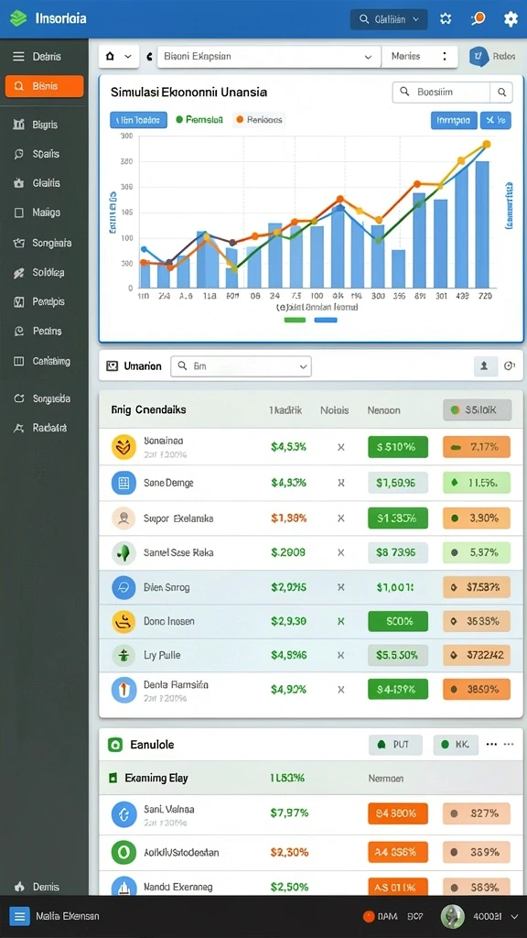Click the Dono Inesen yellow row icon

124,622
